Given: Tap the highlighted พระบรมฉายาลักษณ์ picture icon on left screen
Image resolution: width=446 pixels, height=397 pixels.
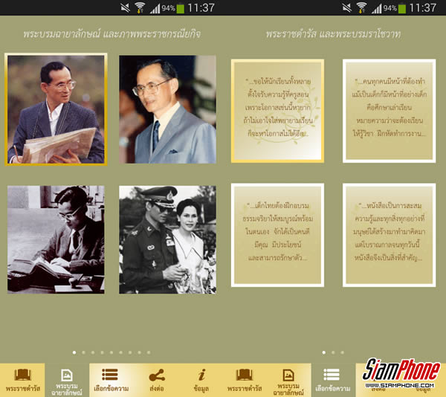Looking at the screenshot, I should click(67, 379).
